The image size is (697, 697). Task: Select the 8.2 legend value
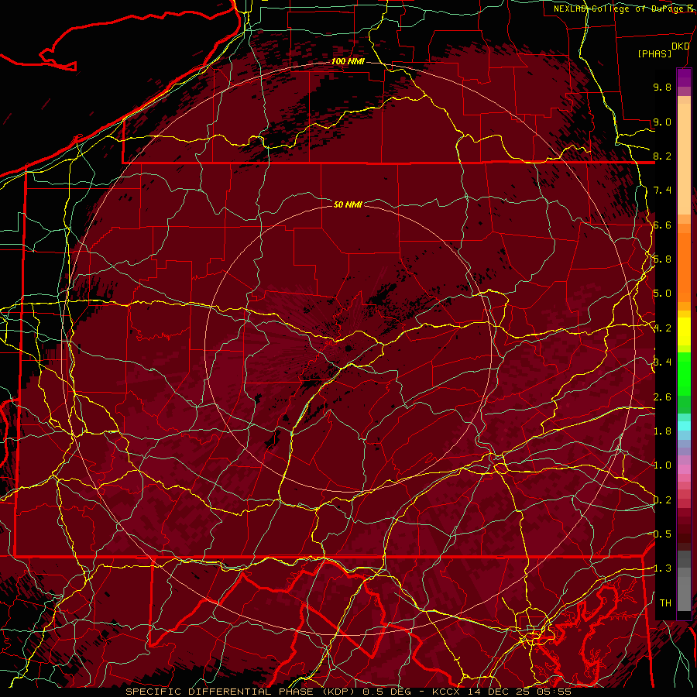coord(662,156)
